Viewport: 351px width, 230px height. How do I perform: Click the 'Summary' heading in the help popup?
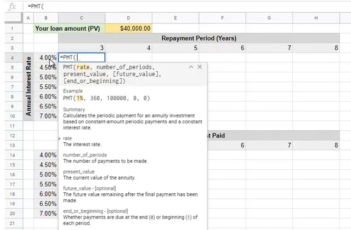pos(74,110)
